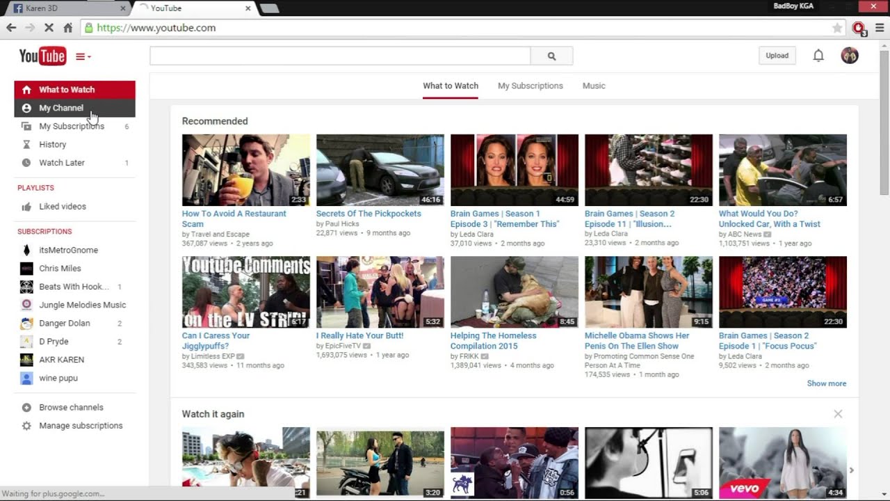The image size is (890, 501).
Task: Click the Upload button
Action: (x=777, y=56)
